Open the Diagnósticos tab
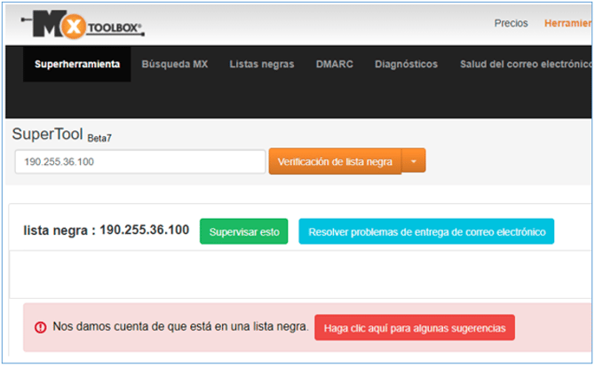The height and width of the screenshot is (367, 595). (x=406, y=64)
